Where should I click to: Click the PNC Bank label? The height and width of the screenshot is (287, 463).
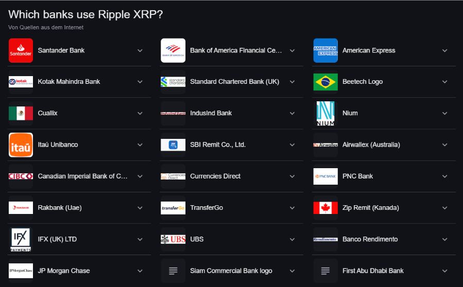(357, 176)
